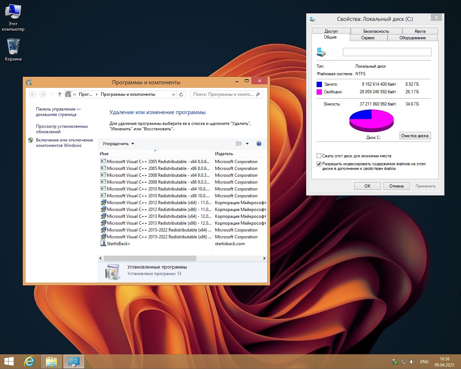Select the Корзина recycle bin icon
This screenshot has height=369, width=461.
(x=13, y=50)
